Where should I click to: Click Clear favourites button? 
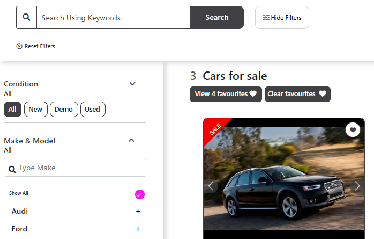(297, 94)
